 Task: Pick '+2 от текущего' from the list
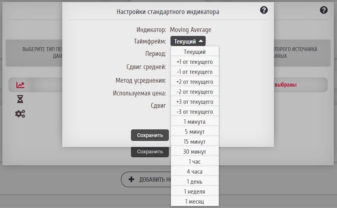point(194,82)
